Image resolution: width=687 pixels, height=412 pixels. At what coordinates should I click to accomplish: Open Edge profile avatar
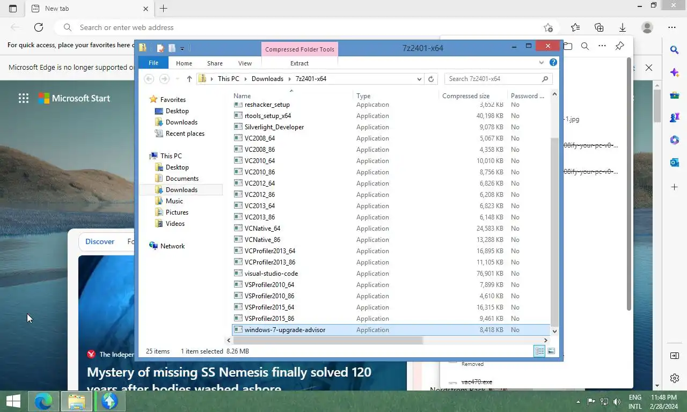[647, 27]
